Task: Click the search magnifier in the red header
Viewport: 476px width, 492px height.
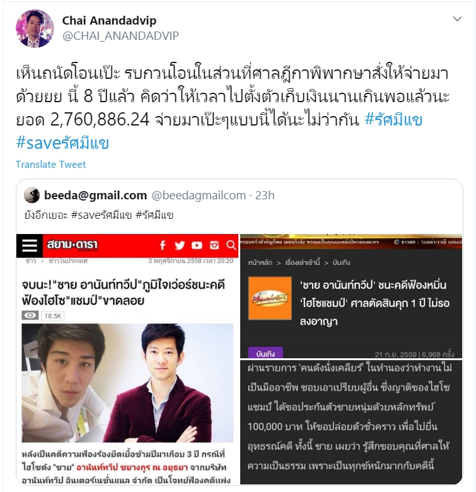Action: [x=231, y=245]
